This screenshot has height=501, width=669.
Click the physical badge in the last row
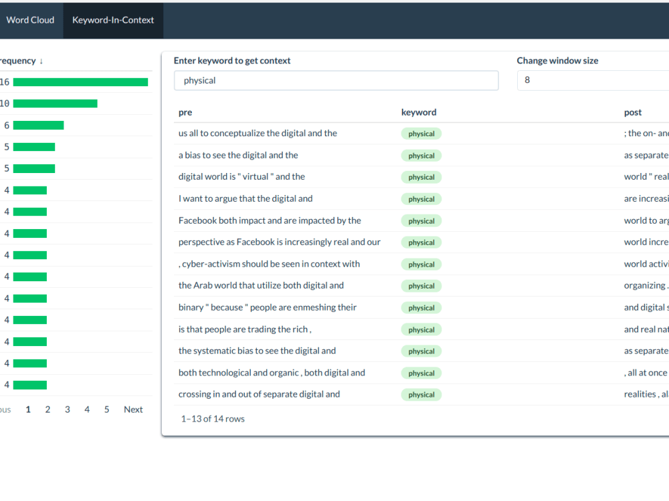tap(421, 394)
